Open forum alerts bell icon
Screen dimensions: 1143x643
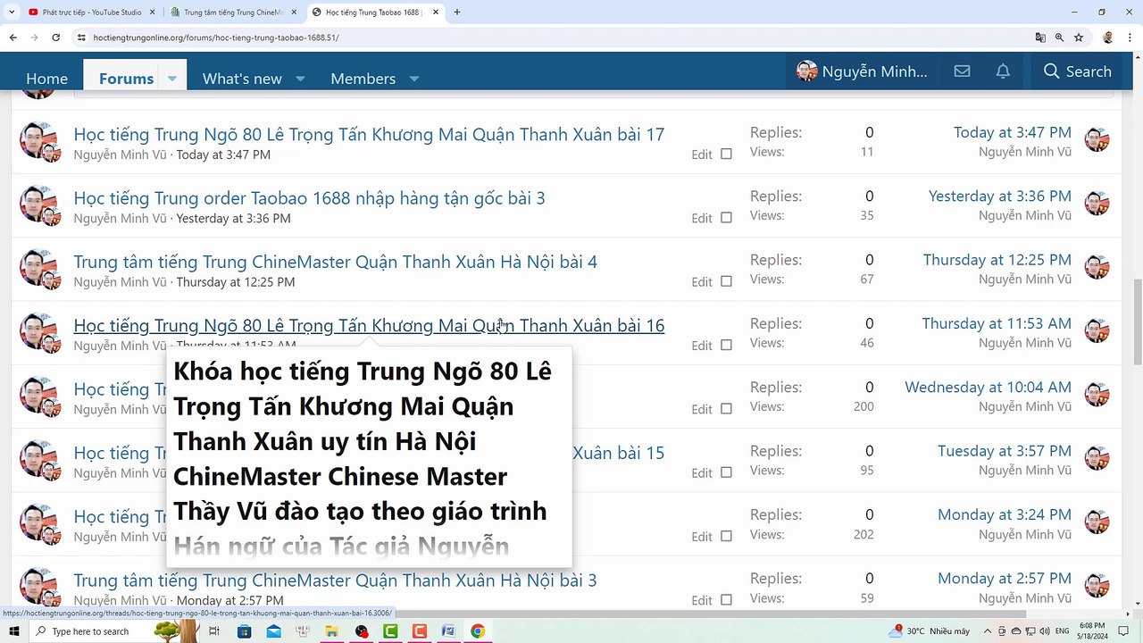[x=1003, y=71]
